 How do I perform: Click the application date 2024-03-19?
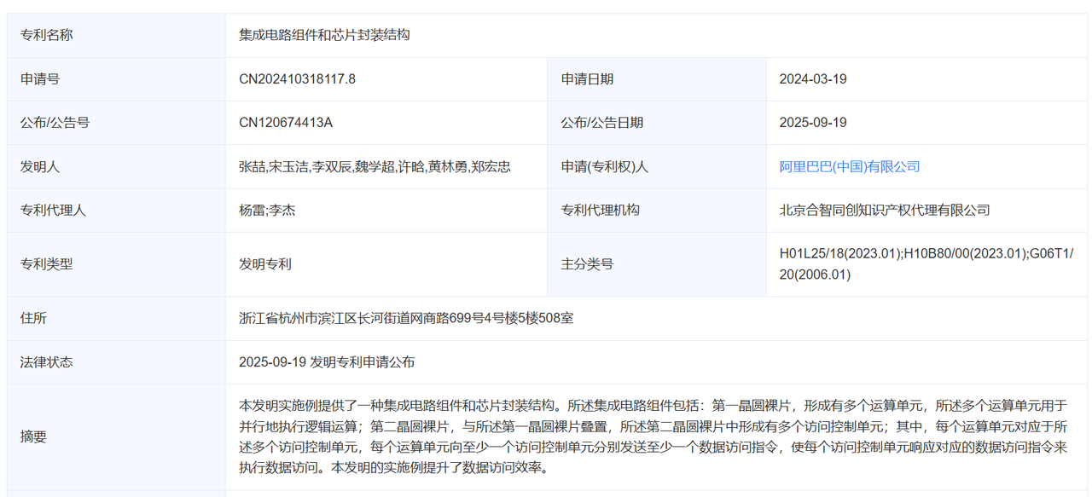coord(812,78)
